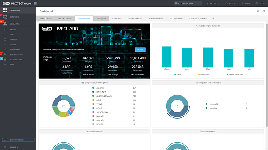
Task: Click the March bar in chart
Action: pyautogui.click(x=166, y=57)
